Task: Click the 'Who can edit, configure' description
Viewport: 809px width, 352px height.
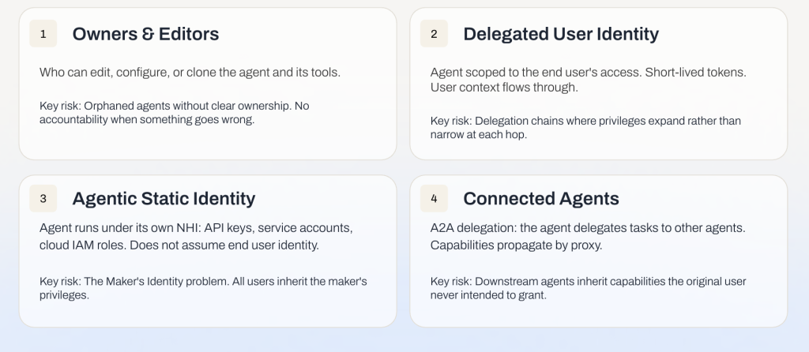Action: click(190, 72)
